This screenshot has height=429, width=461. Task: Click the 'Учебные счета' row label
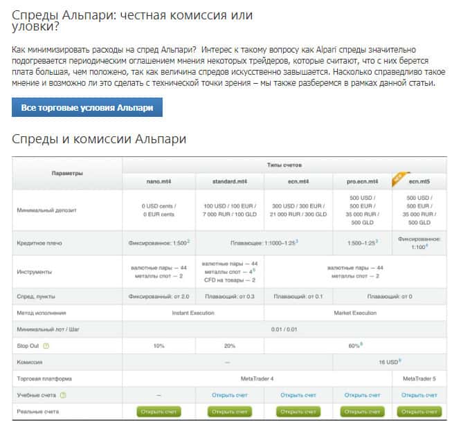pos(36,395)
